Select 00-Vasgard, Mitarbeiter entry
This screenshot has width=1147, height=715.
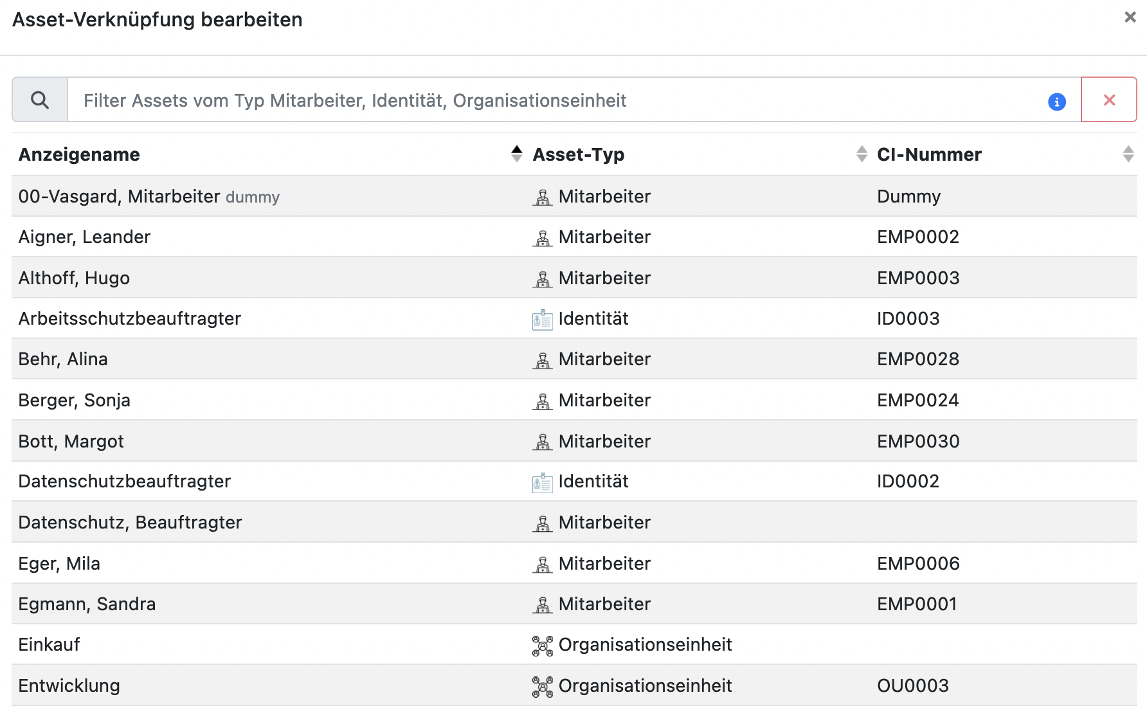click(x=149, y=196)
